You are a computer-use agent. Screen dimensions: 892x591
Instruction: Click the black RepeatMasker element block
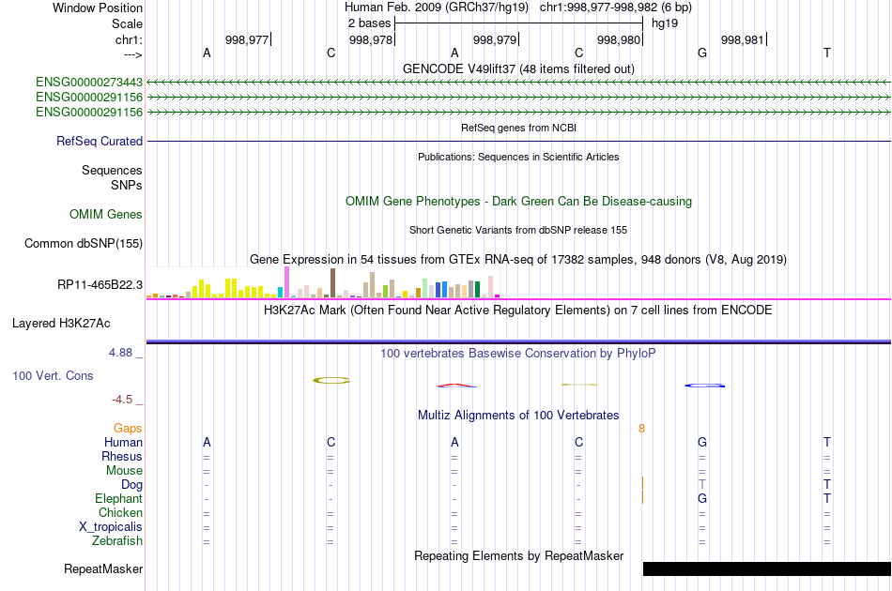point(767,568)
